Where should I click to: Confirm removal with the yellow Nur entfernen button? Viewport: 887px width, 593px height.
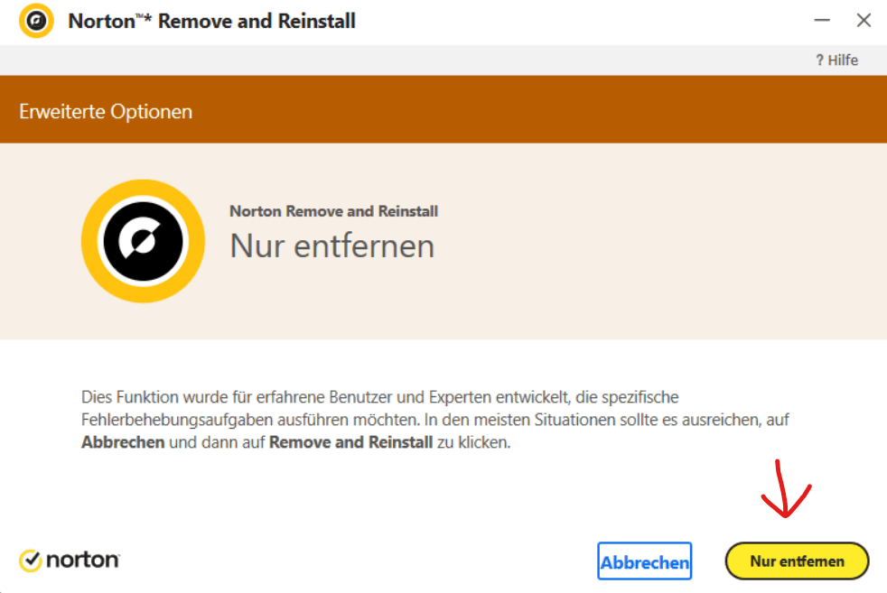797,561
